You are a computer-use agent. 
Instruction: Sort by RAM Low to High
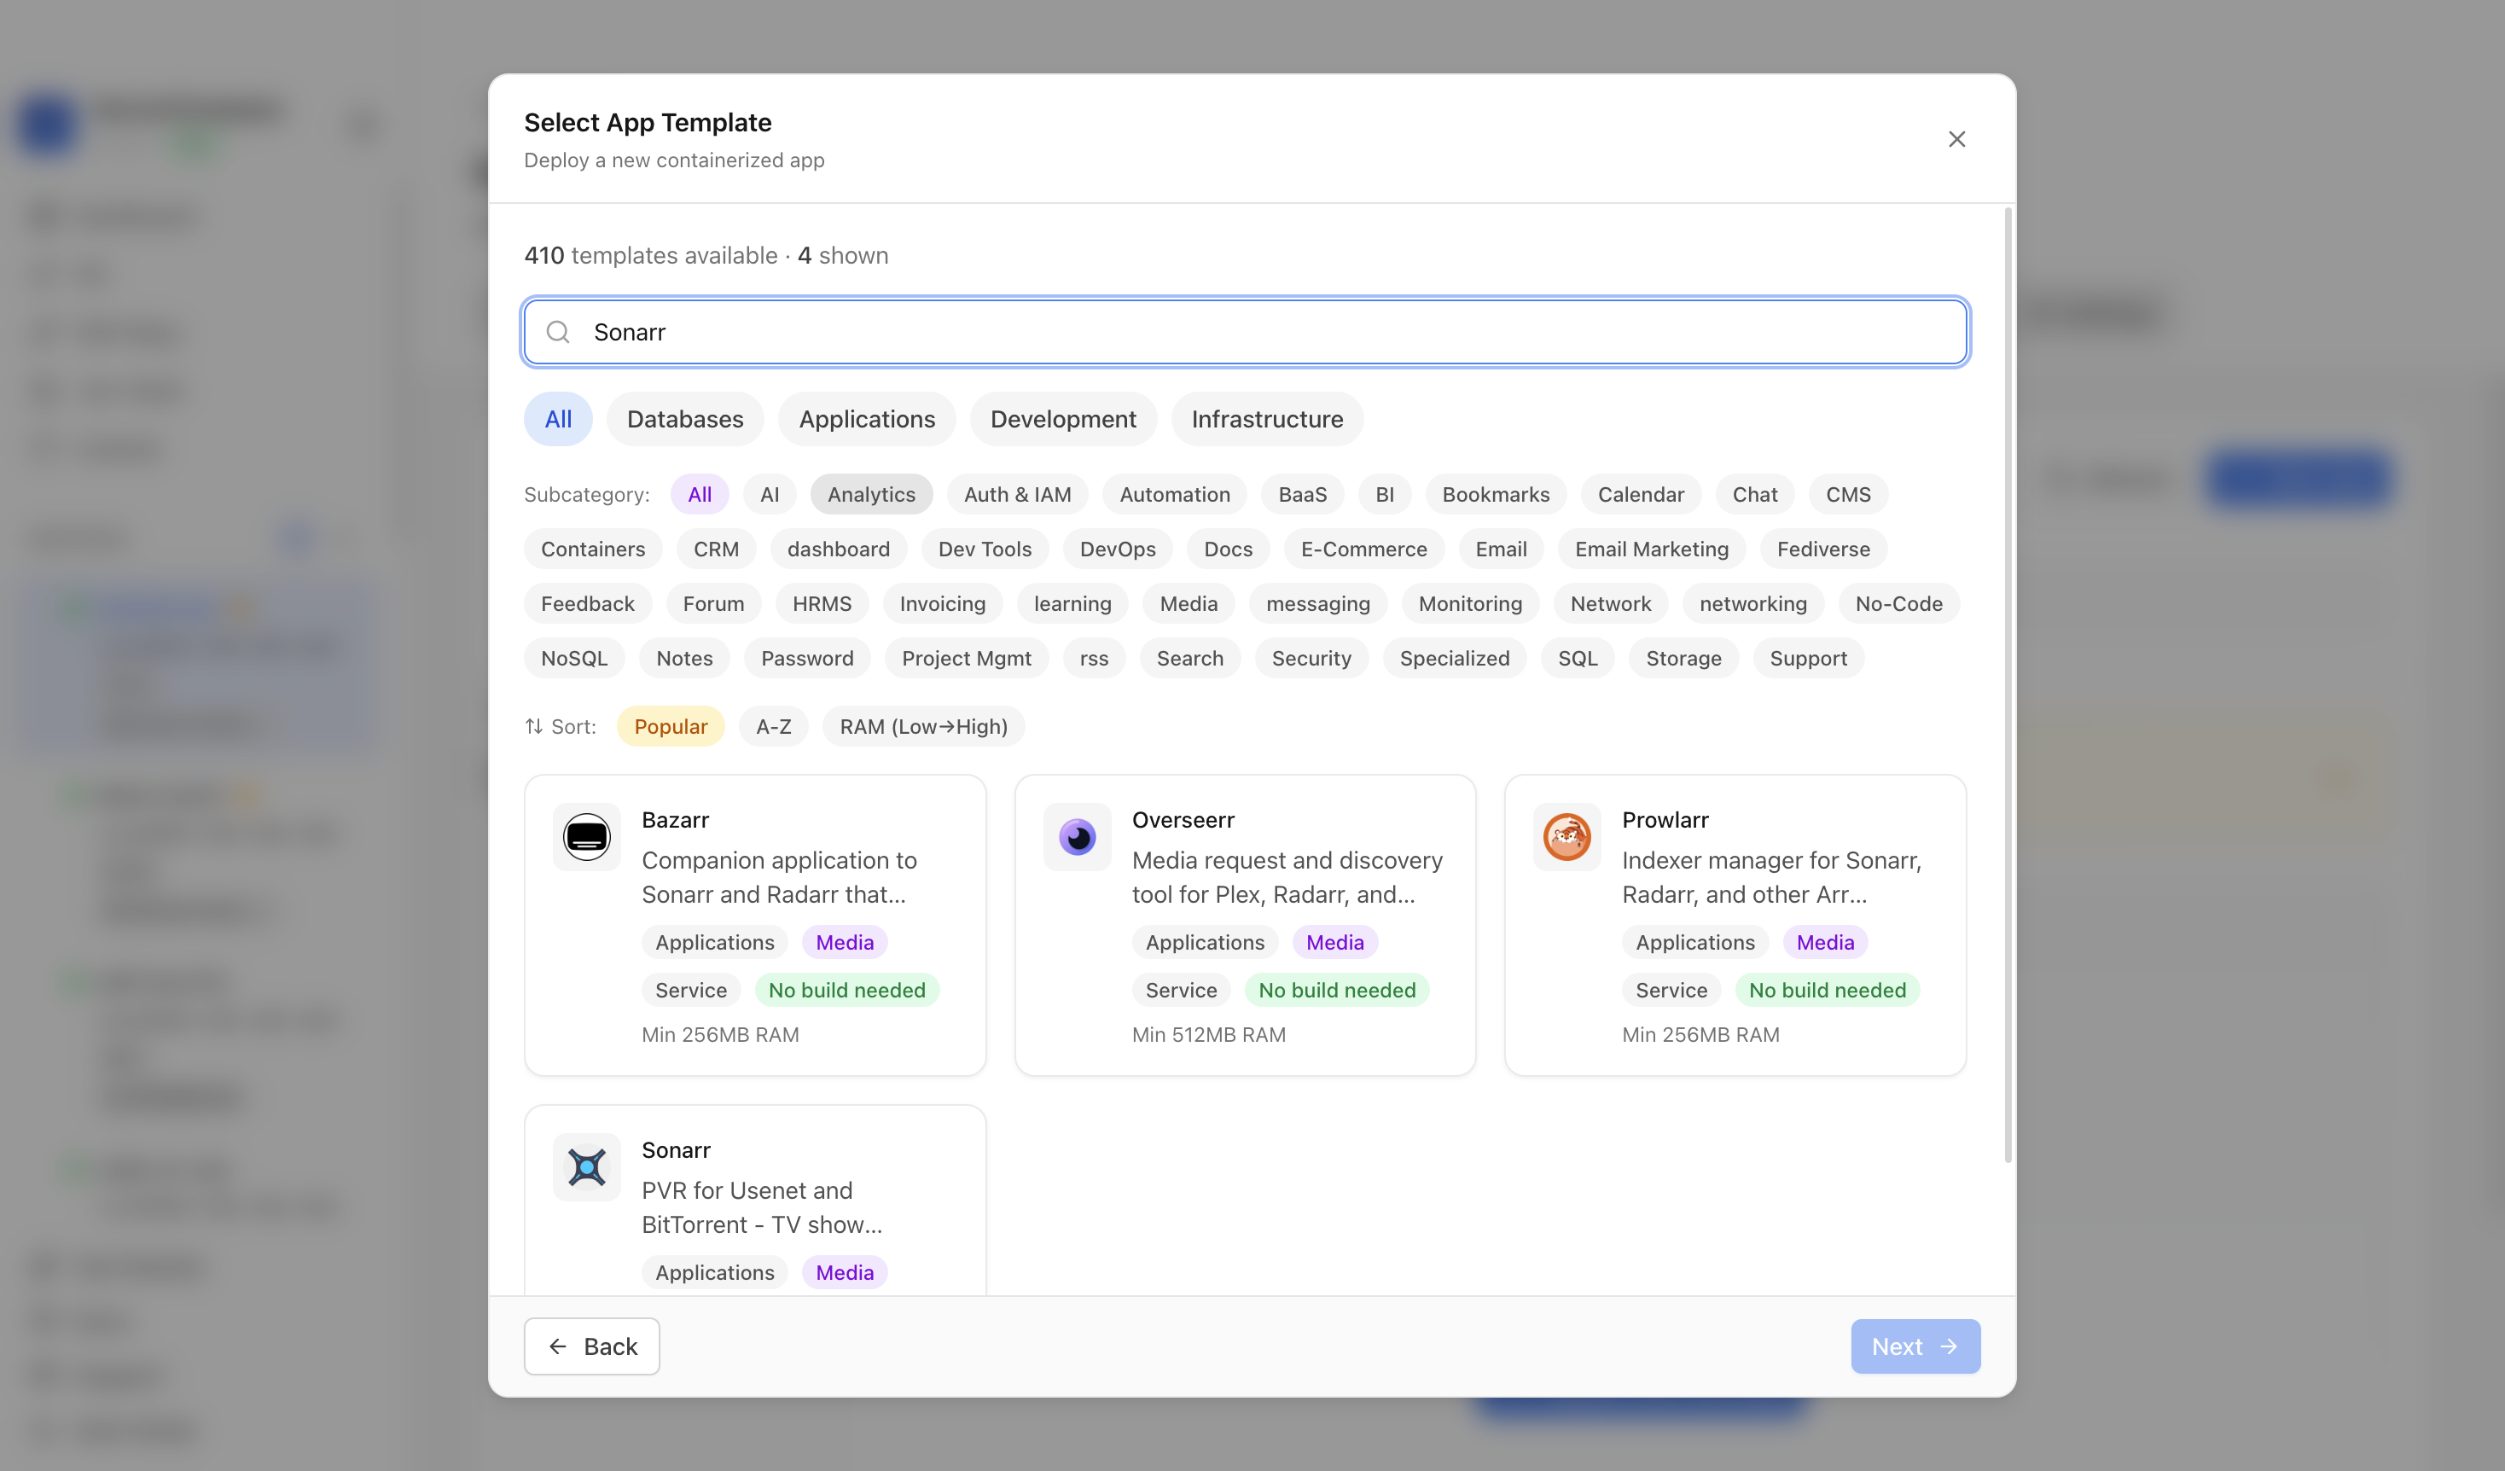pyautogui.click(x=923, y=727)
